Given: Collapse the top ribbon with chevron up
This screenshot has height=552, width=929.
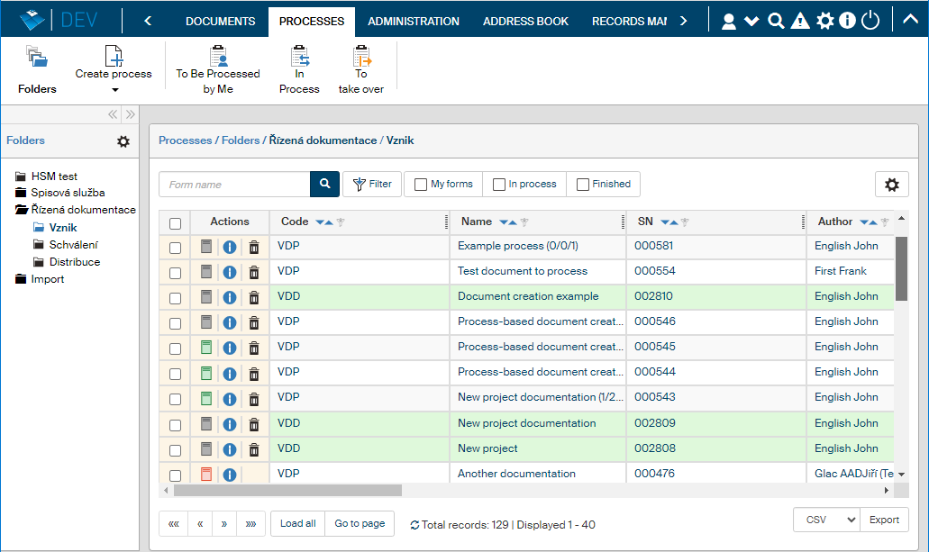Looking at the screenshot, I should [x=910, y=21].
